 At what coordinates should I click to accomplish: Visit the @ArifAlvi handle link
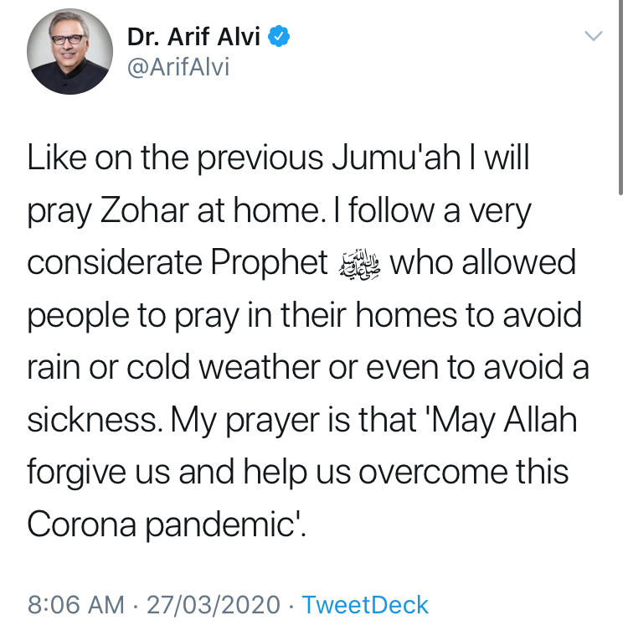coord(178,67)
